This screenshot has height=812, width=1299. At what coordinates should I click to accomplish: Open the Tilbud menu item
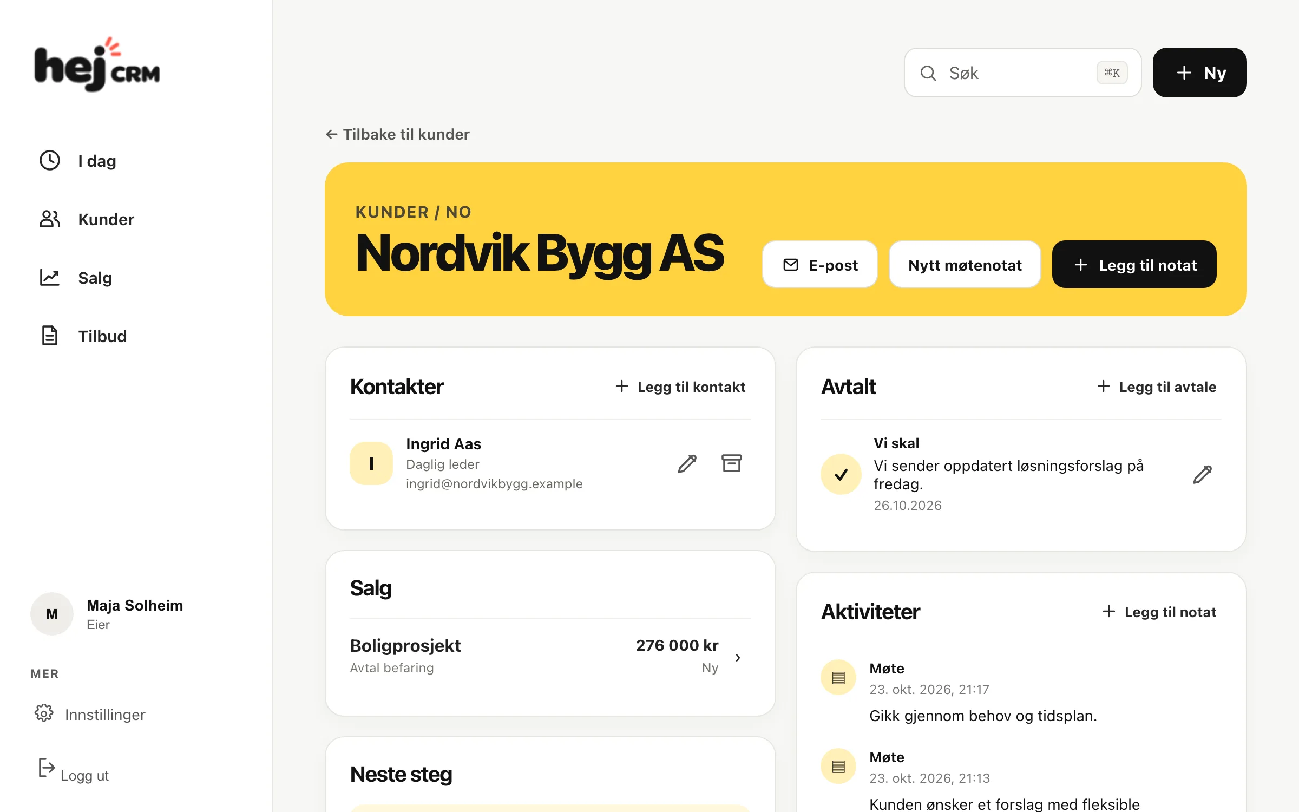pos(83,336)
